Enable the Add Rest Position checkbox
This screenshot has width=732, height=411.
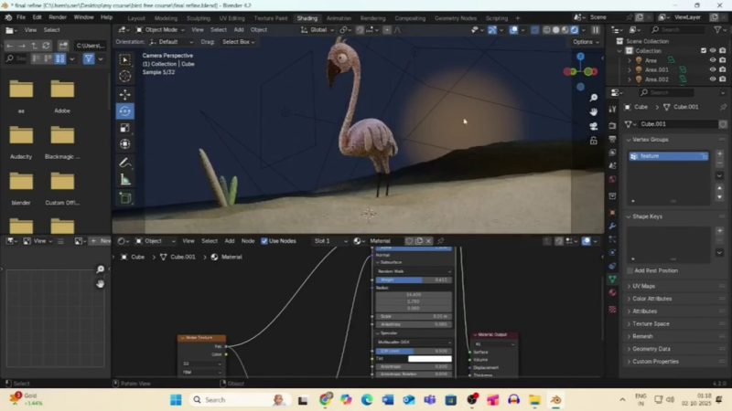630,270
